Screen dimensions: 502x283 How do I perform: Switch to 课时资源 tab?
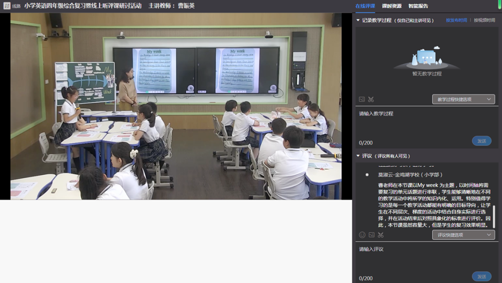coord(392,6)
